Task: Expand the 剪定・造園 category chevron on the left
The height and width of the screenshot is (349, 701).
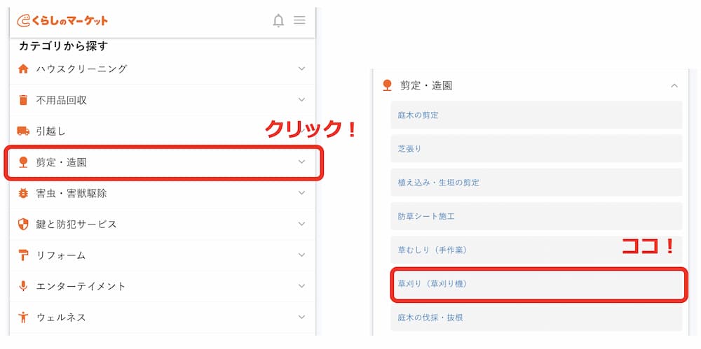Action: pos(301,162)
